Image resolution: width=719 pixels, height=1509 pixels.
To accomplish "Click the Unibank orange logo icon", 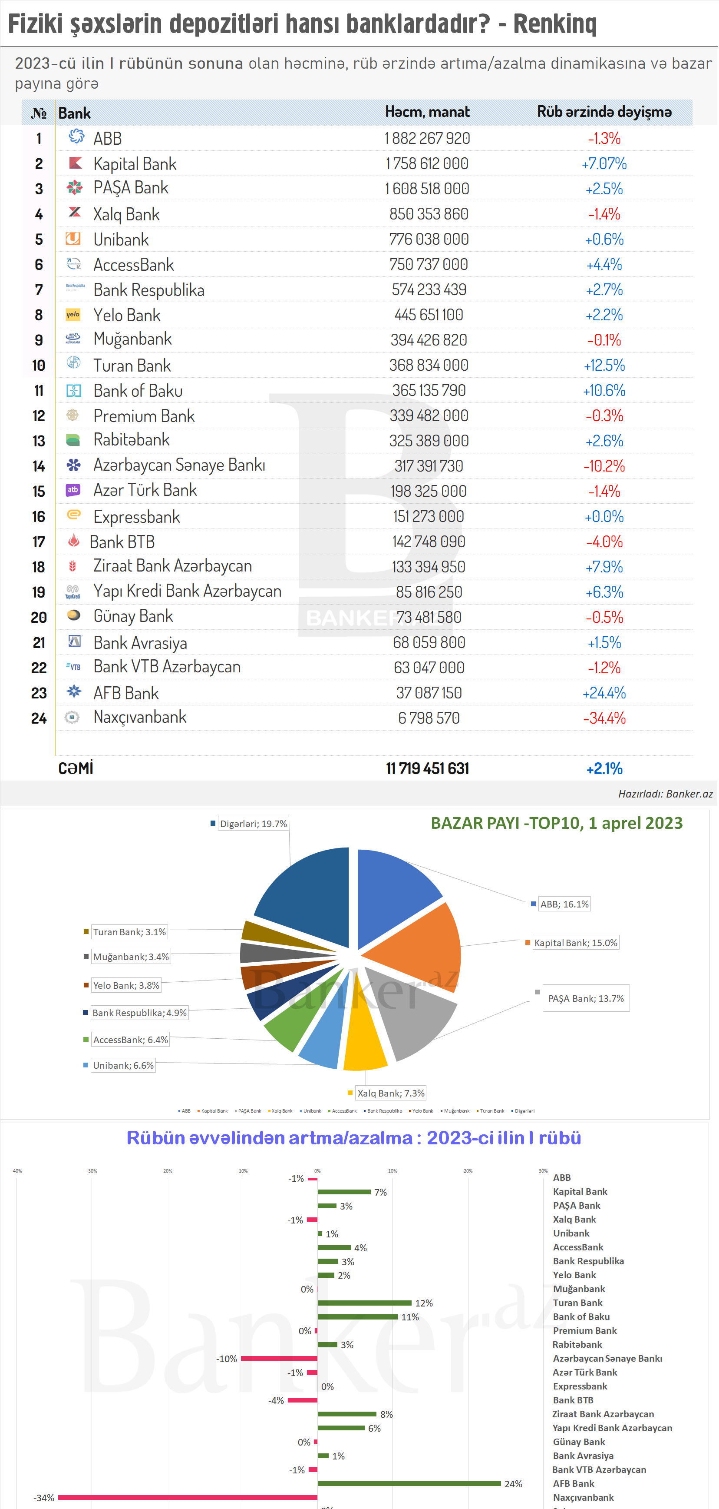I will coord(73,239).
